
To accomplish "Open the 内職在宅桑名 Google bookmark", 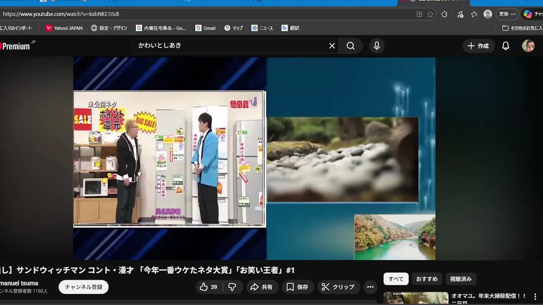I will coord(161,28).
